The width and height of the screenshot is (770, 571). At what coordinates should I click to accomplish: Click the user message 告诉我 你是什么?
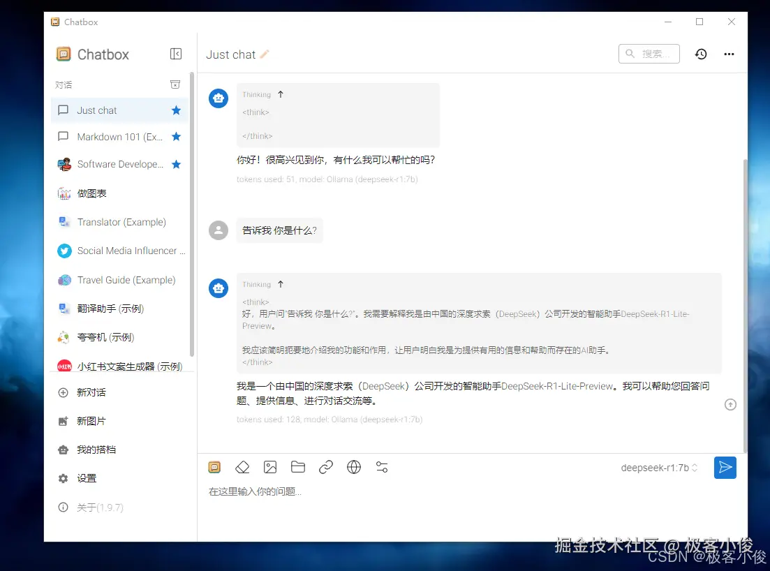click(x=279, y=230)
